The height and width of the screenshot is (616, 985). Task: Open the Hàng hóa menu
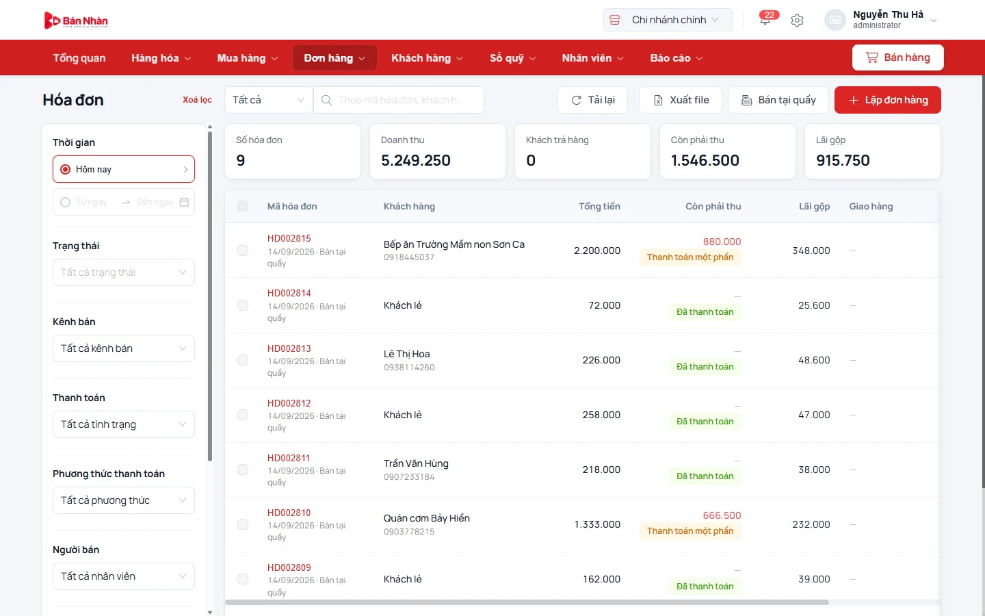click(x=161, y=58)
